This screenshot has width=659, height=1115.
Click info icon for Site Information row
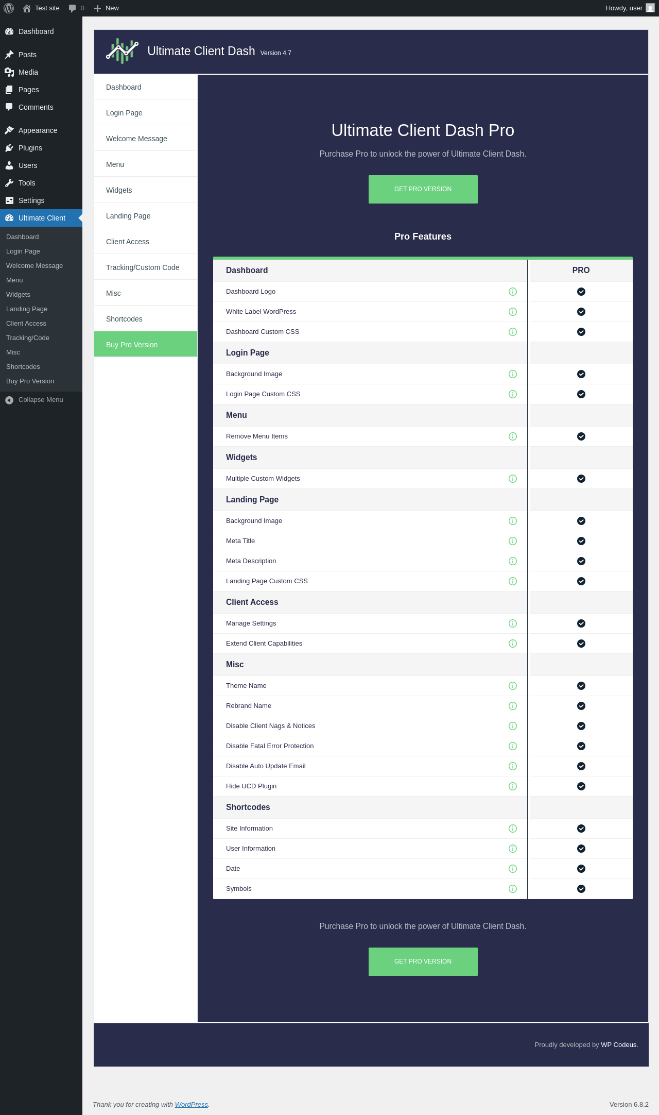(513, 829)
